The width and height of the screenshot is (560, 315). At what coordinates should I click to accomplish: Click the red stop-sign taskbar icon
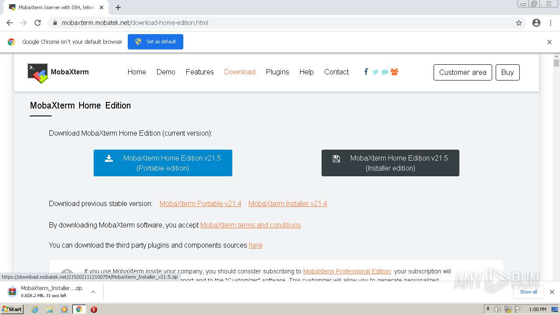[94, 309]
